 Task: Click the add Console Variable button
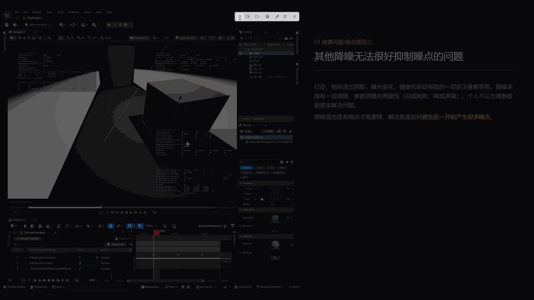click(28, 239)
